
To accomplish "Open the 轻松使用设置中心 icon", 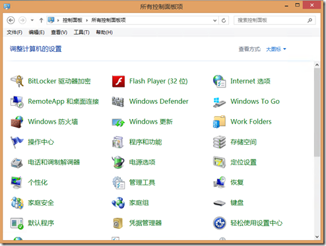I will (x=219, y=223).
